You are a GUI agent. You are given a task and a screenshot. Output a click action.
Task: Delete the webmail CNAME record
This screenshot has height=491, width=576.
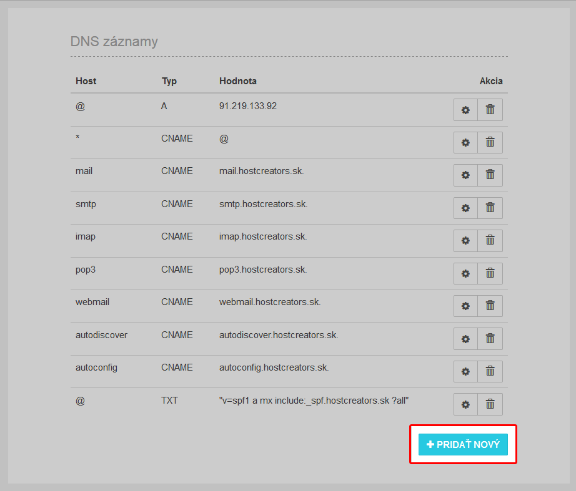tap(490, 306)
